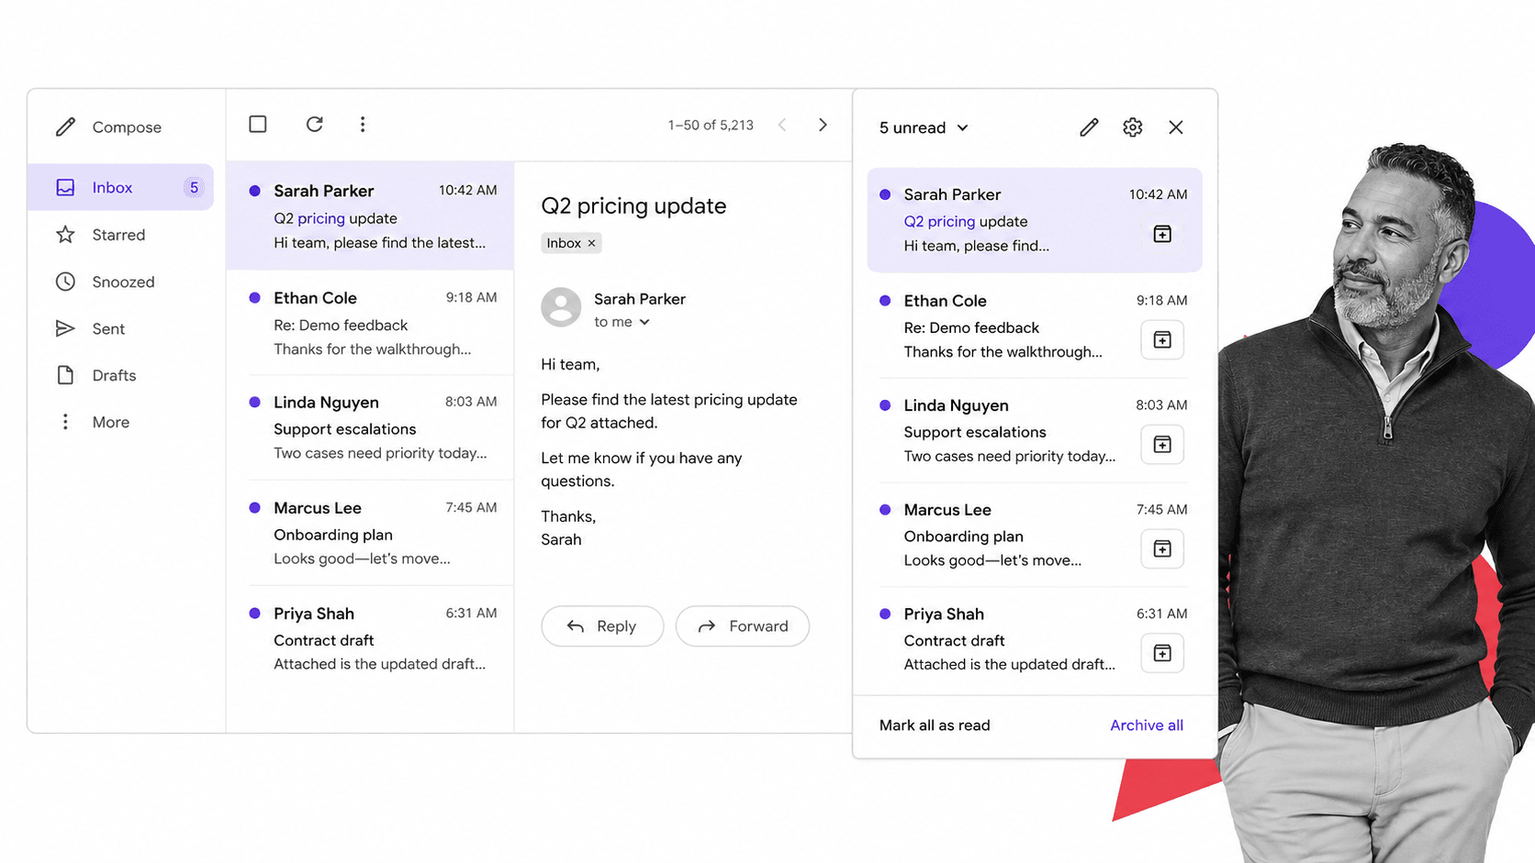Click the 'Q2 pricing update' email heading

[633, 205]
